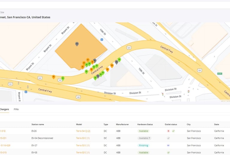Open charger link ending 1-018
230x155 pixels.
tap(3, 131)
